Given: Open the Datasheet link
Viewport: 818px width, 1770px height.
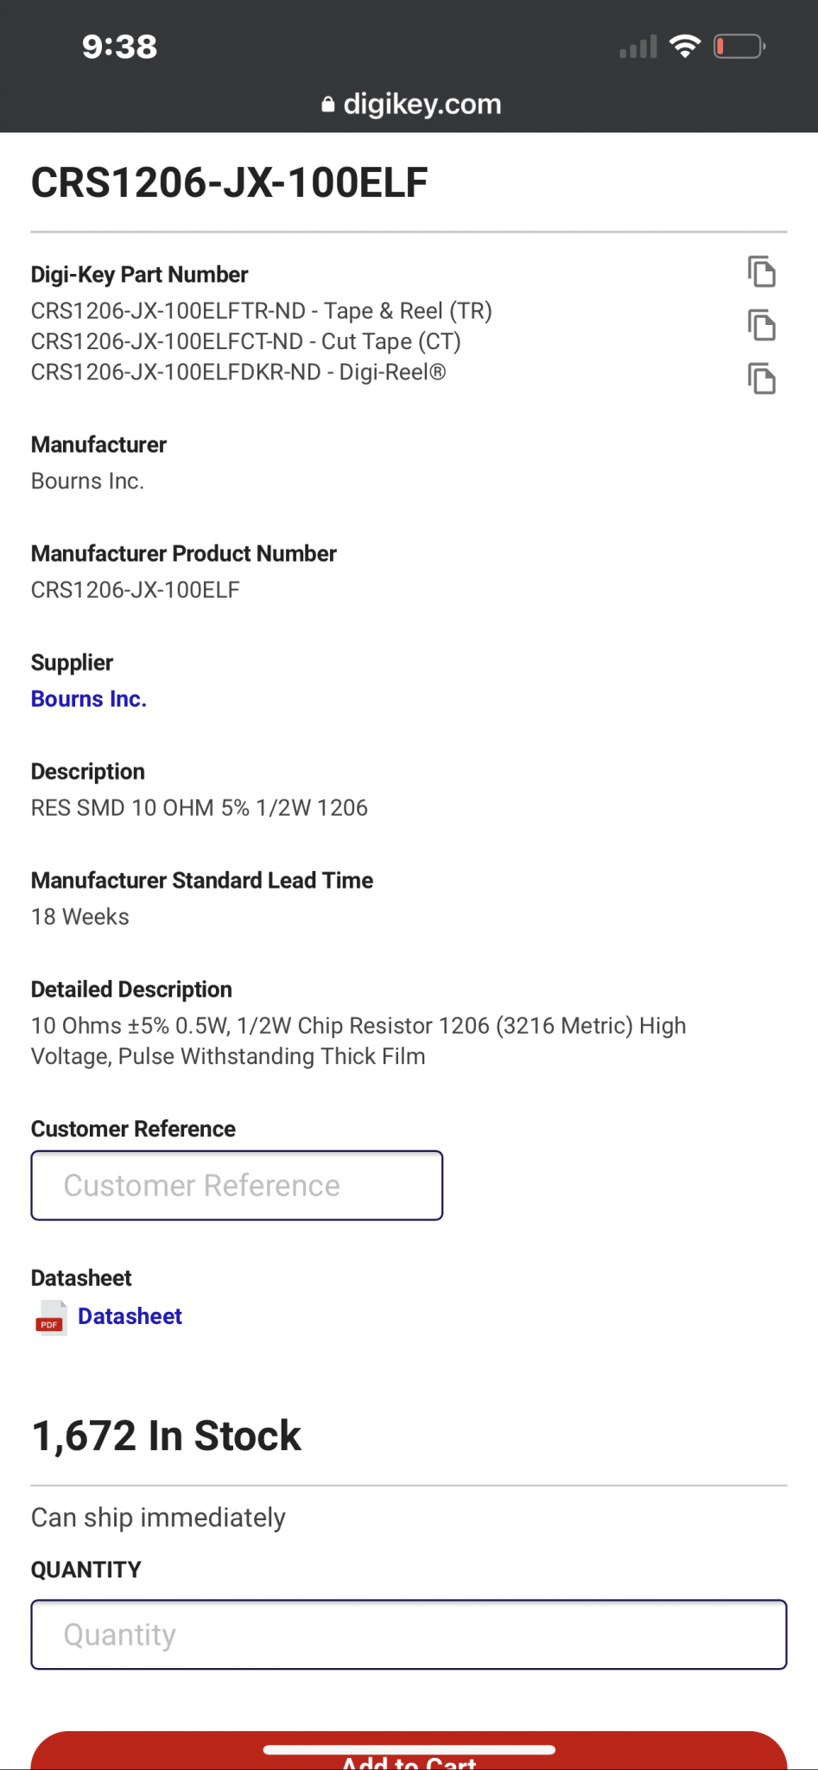Looking at the screenshot, I should 130,1316.
